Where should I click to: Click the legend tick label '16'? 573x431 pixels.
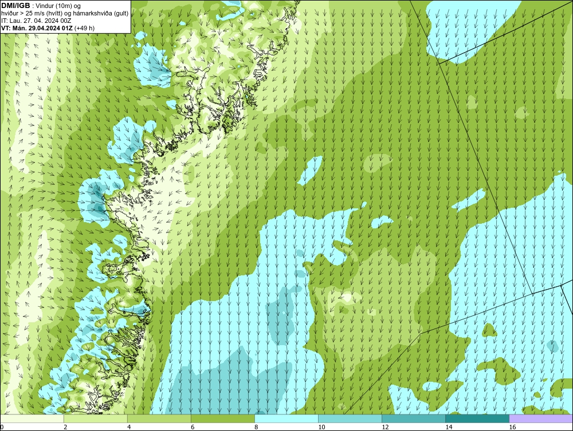(x=512, y=427)
